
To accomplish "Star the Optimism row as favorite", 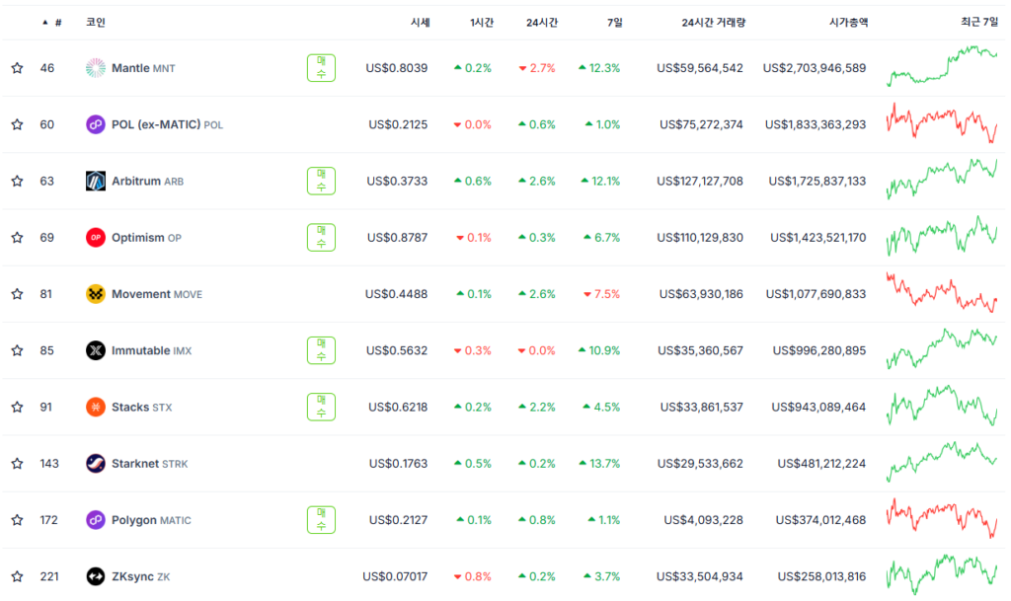I will 17,238.
